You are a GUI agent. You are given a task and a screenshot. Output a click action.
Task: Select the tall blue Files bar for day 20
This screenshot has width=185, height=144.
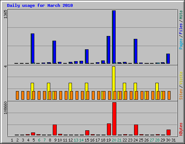click(114, 37)
